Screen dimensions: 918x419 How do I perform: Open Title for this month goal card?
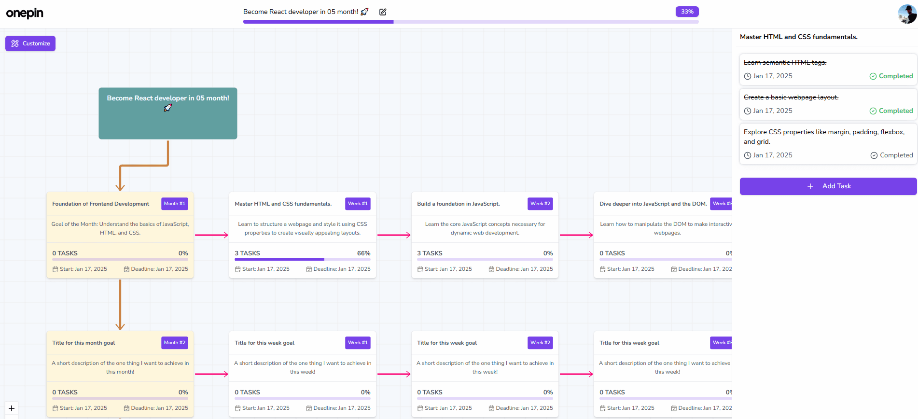coord(120,374)
